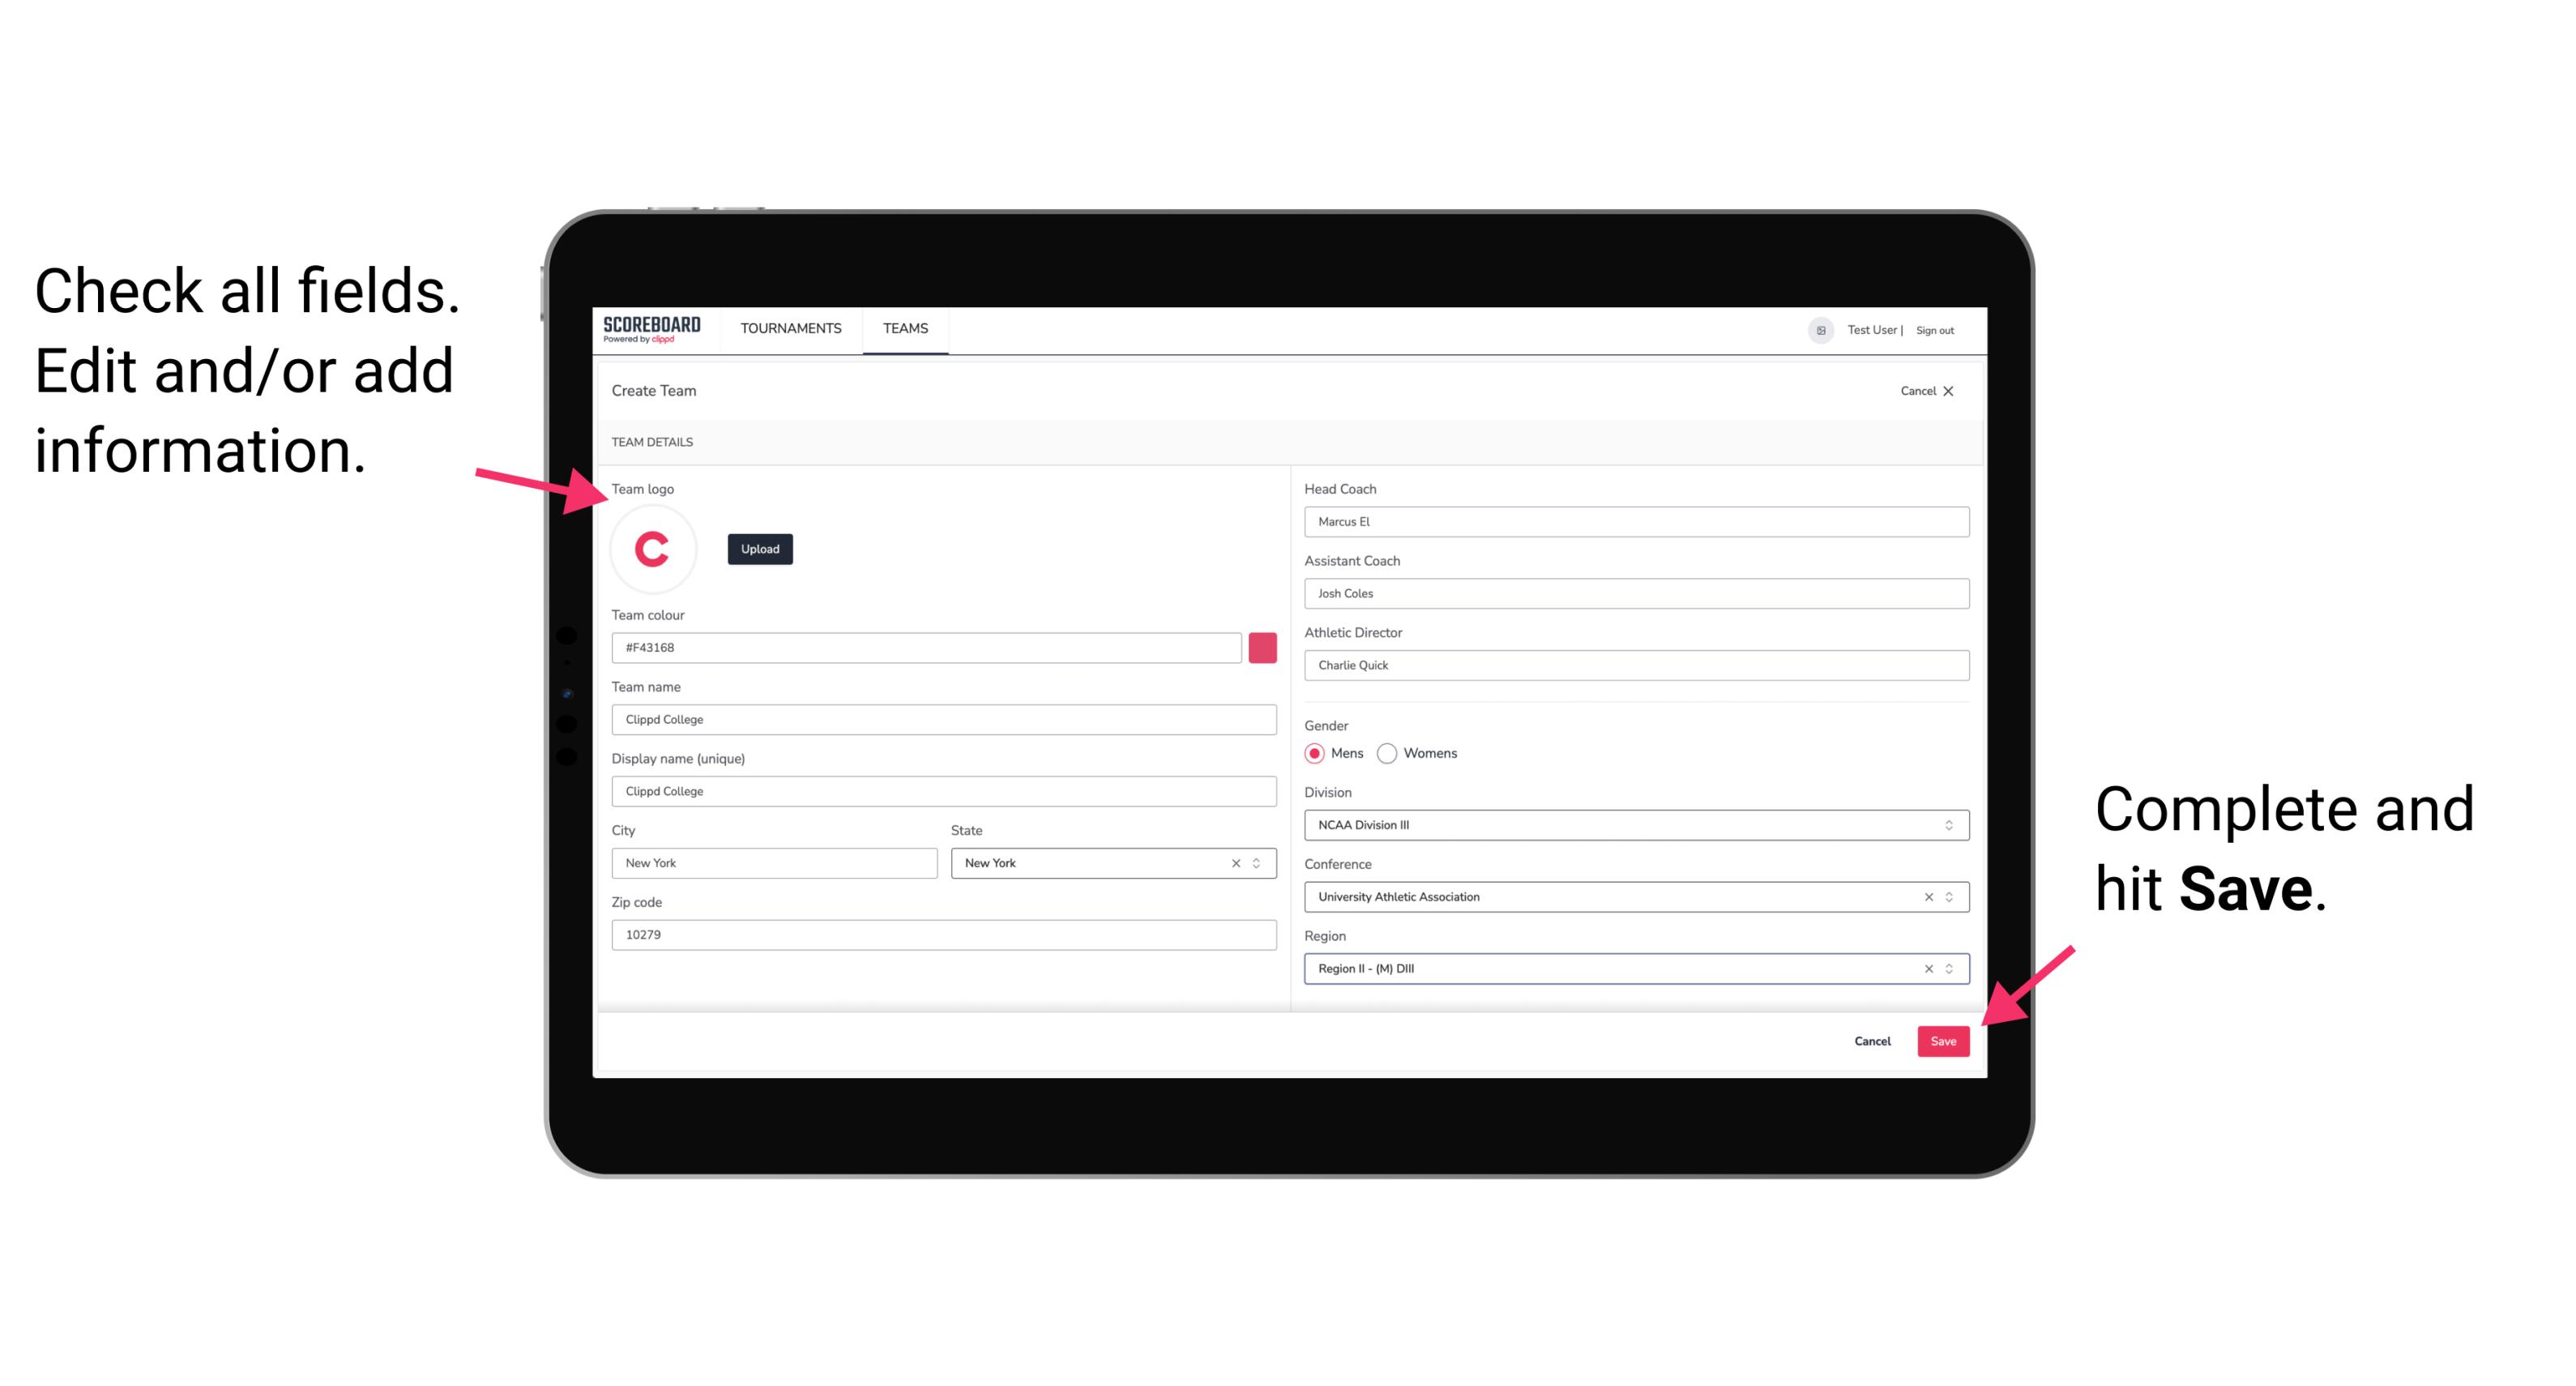Change the team colour hex value field
The image size is (2576, 1386).
[x=926, y=647]
